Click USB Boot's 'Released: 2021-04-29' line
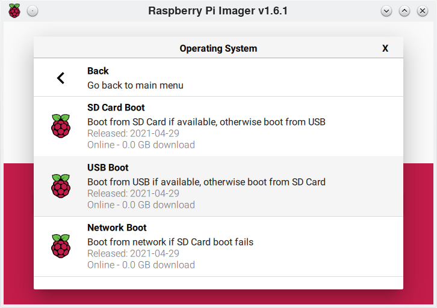 (133, 193)
